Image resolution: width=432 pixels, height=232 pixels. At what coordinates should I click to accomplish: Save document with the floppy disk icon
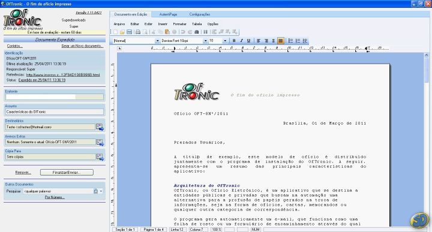click(x=129, y=32)
